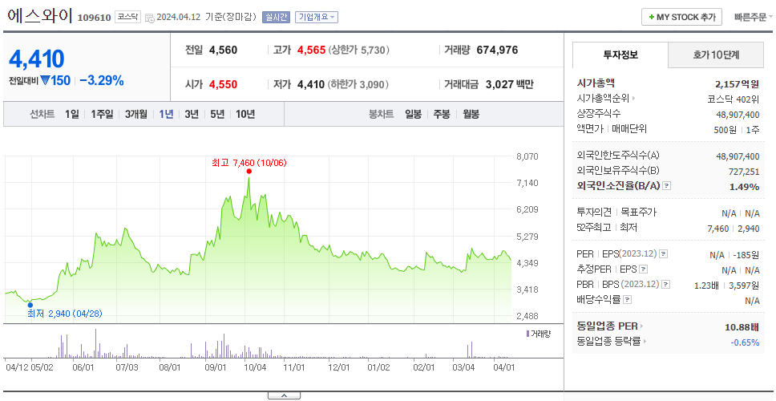Select the 3개월 line chart period
This screenshot has height=401, width=776.
136,115
